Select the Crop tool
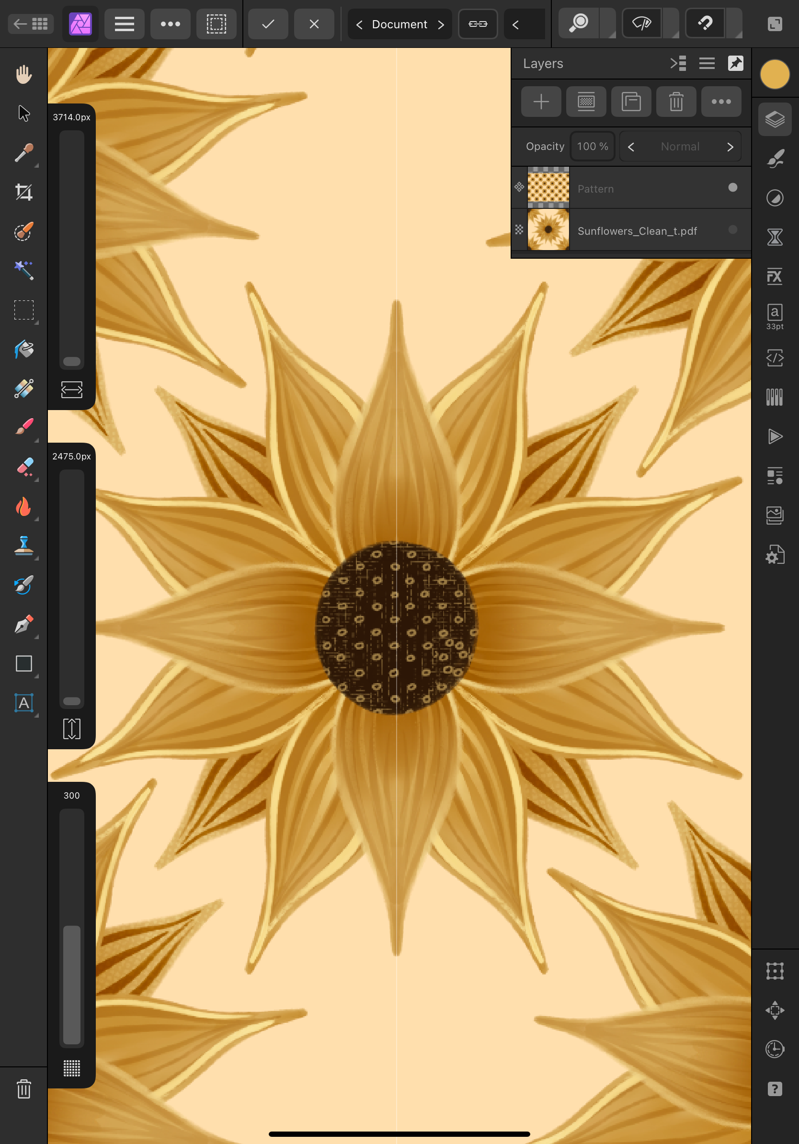This screenshot has width=799, height=1144. [x=23, y=192]
